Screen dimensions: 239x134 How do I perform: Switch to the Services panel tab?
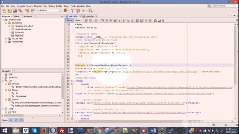point(28,16)
